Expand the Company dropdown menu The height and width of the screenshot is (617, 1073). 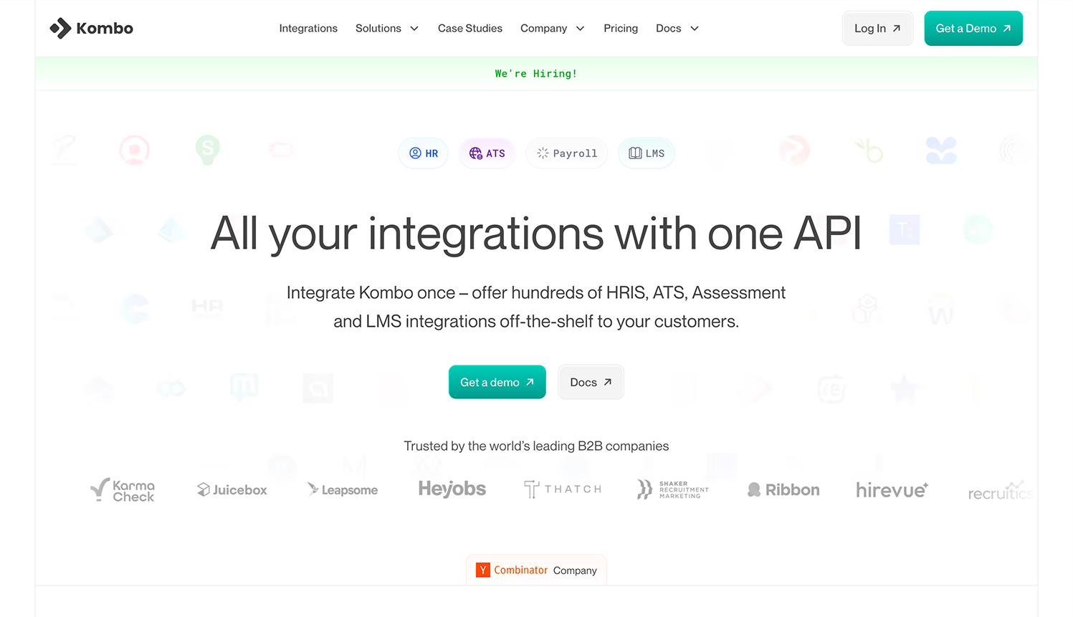tap(553, 28)
